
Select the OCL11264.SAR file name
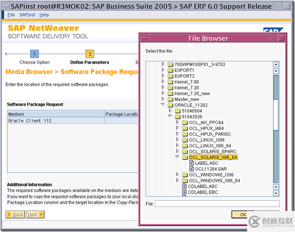tap(211, 169)
